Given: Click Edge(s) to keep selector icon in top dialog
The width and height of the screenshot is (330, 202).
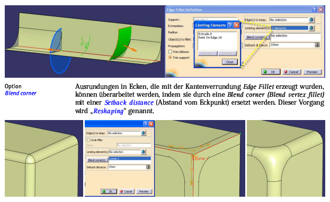Looking at the screenshot, I should (x=311, y=20).
